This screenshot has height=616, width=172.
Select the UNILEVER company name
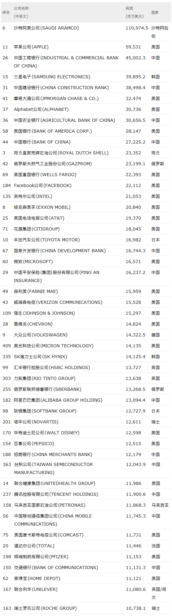tap(36, 589)
